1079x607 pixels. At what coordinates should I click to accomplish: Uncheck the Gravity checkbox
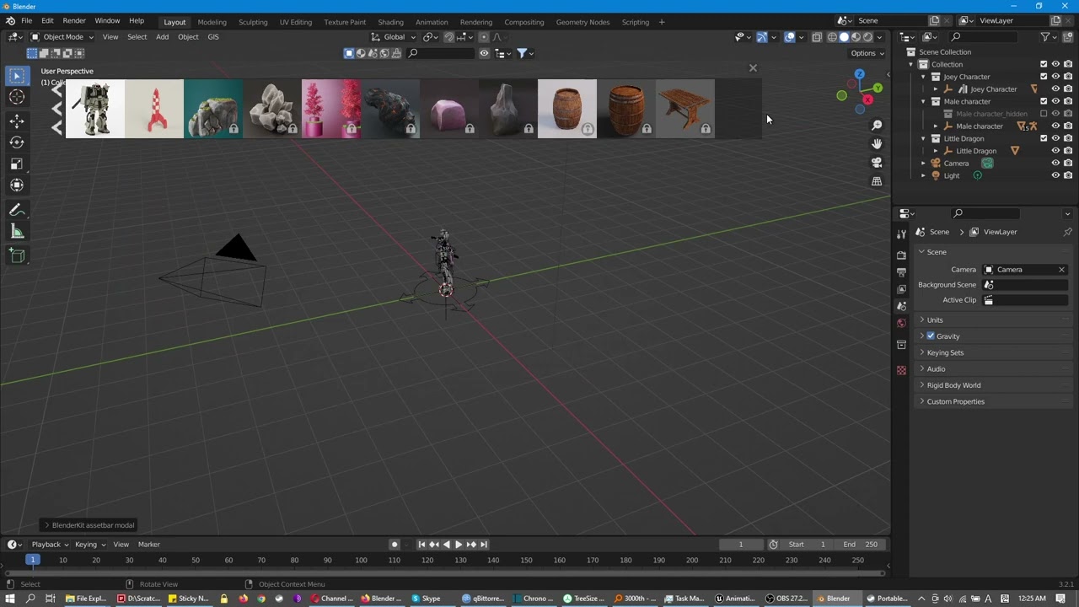click(931, 336)
